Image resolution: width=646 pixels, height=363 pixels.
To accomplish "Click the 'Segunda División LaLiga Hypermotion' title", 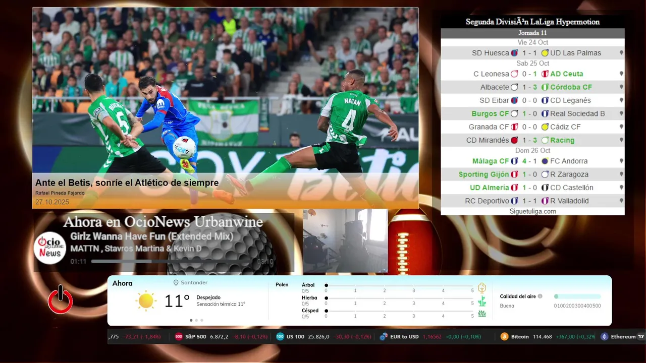I will pyautogui.click(x=532, y=22).
